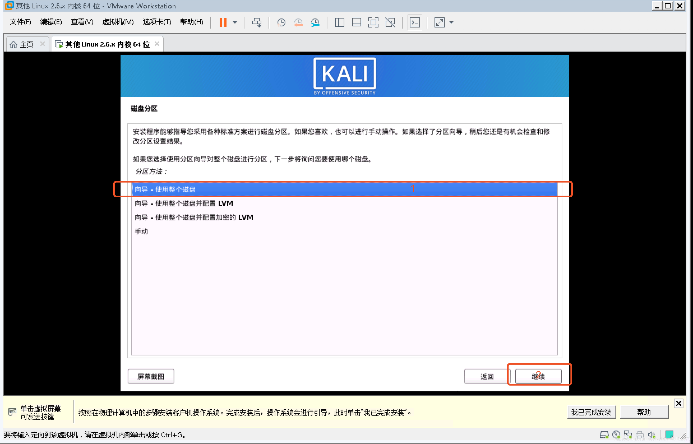Screen dimensions: 693x444
Task: Open the snapshot manager
Action: [x=315, y=22]
